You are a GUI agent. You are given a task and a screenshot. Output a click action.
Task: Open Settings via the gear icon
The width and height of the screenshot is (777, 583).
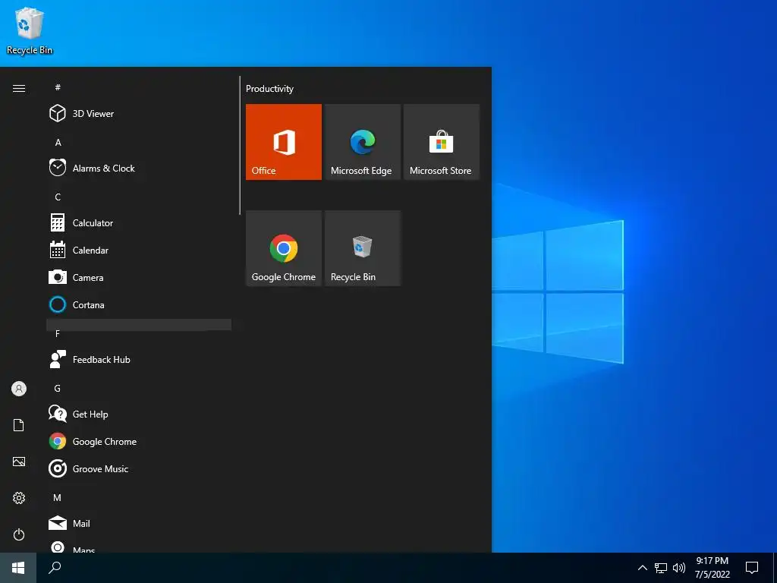pos(19,498)
